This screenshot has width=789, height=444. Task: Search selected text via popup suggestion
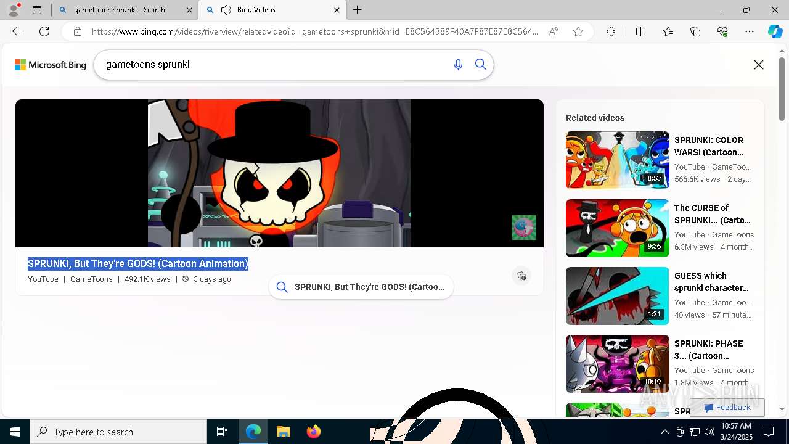[361, 287]
